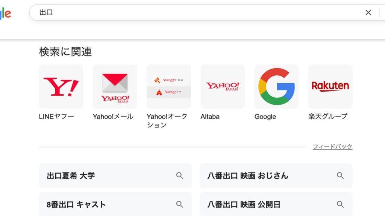Click the Altaba Yahoo Japan logo
This screenshot has width=385, height=216.
pyautogui.click(x=223, y=87)
